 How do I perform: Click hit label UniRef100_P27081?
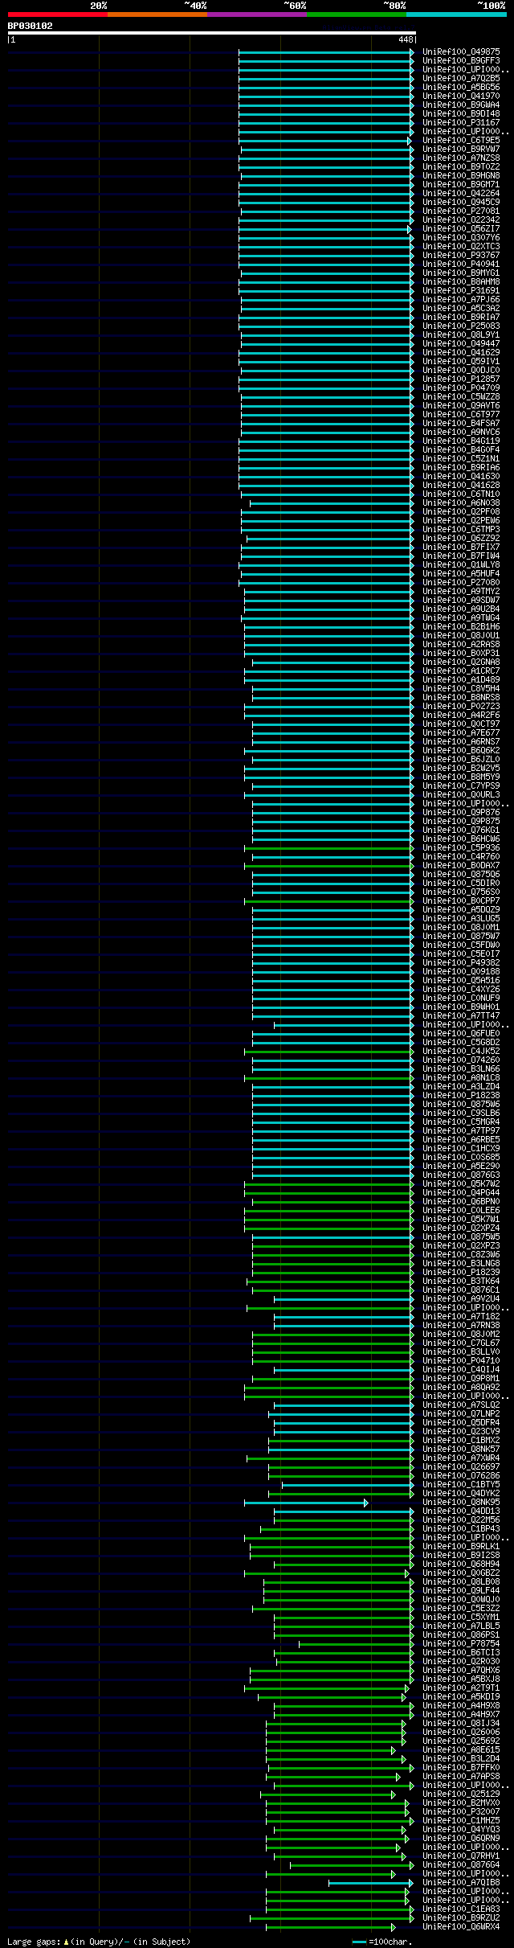pos(461,211)
